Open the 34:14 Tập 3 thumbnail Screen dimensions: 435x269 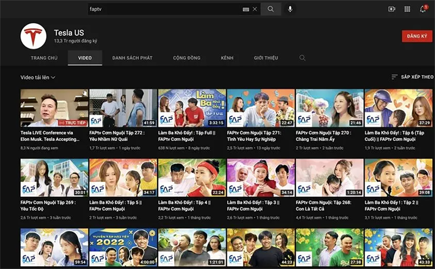tap(261, 178)
